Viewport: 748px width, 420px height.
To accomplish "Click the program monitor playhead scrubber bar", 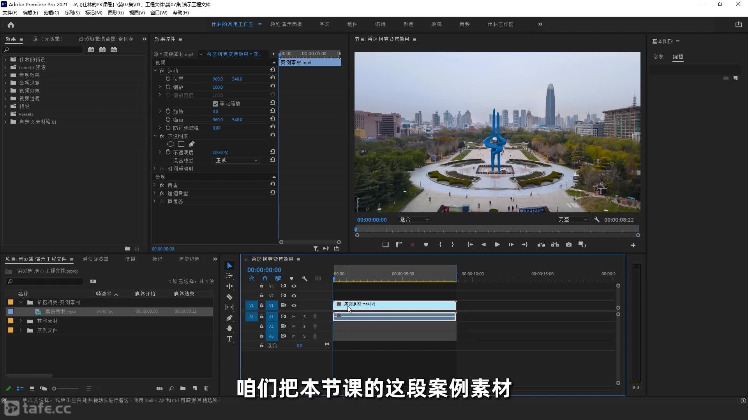I will coord(497,230).
